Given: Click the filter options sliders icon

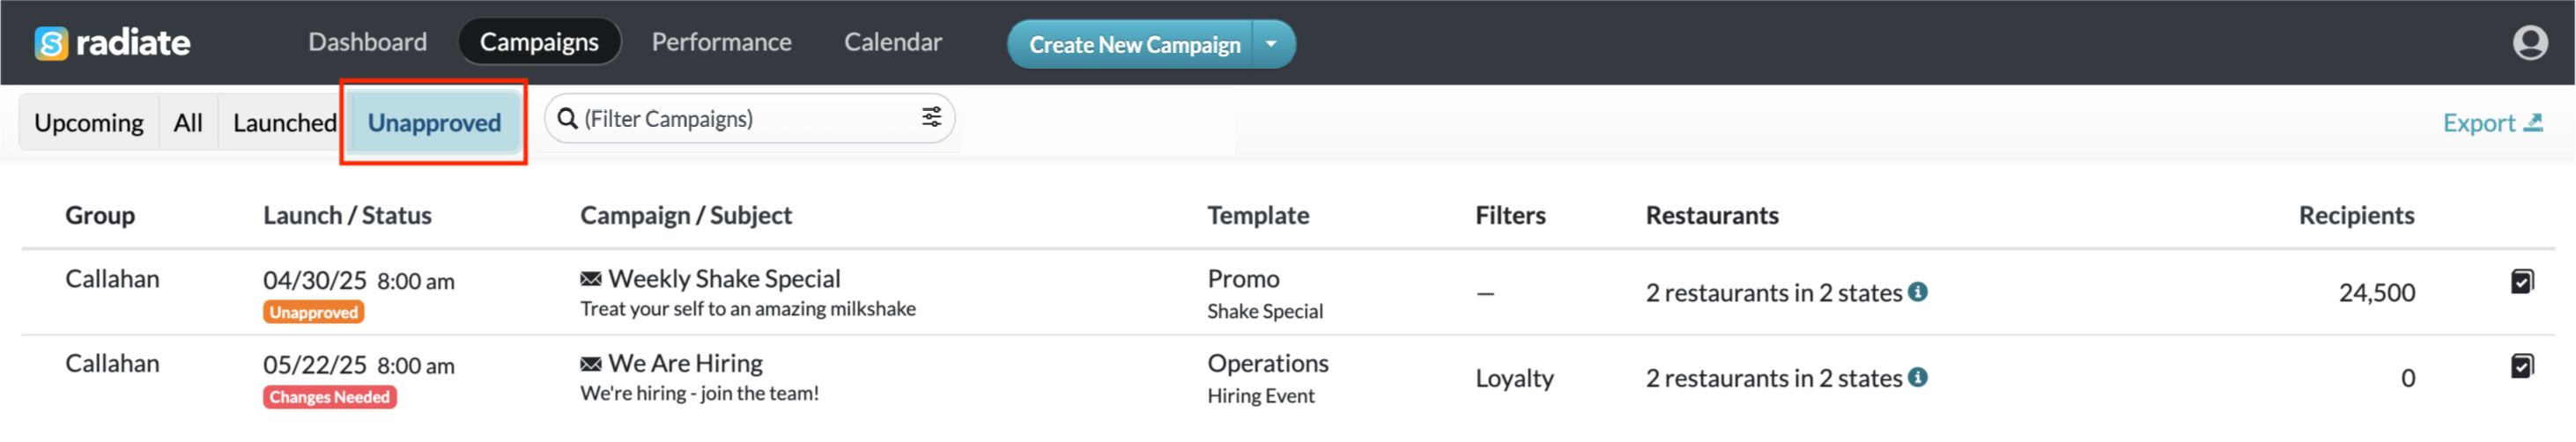Looking at the screenshot, I should [x=930, y=118].
